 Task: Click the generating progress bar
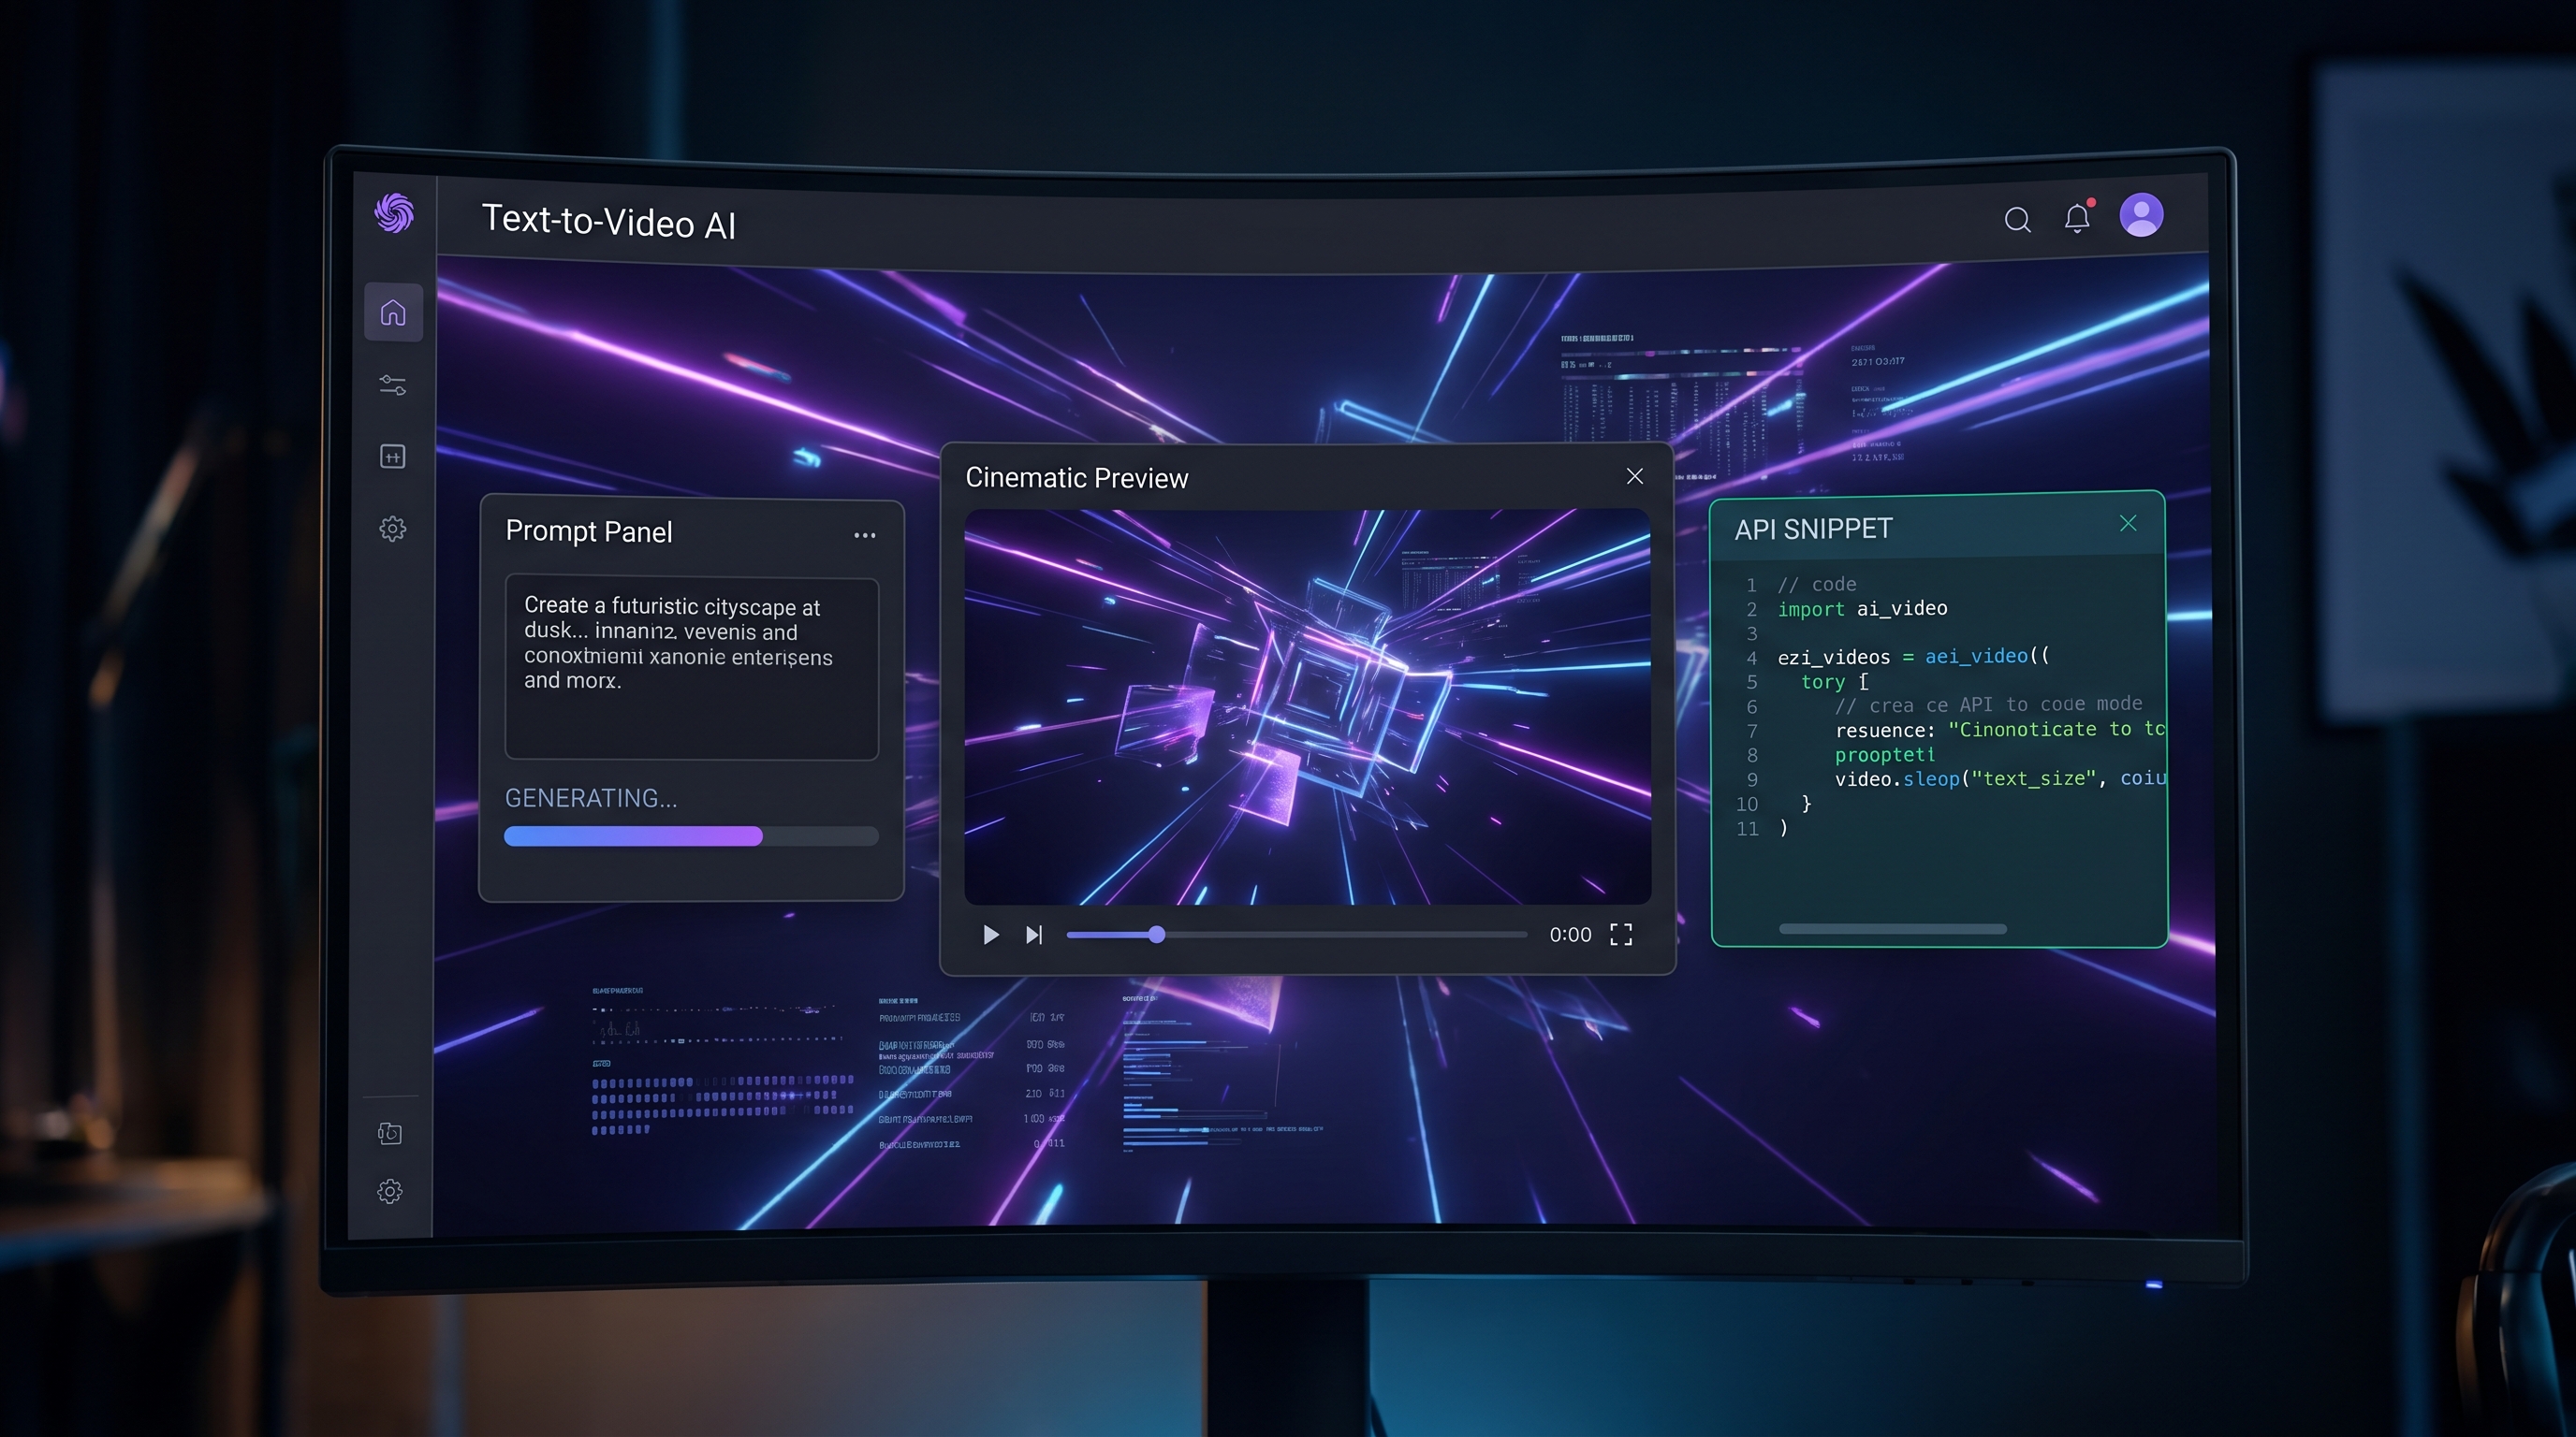(x=691, y=836)
